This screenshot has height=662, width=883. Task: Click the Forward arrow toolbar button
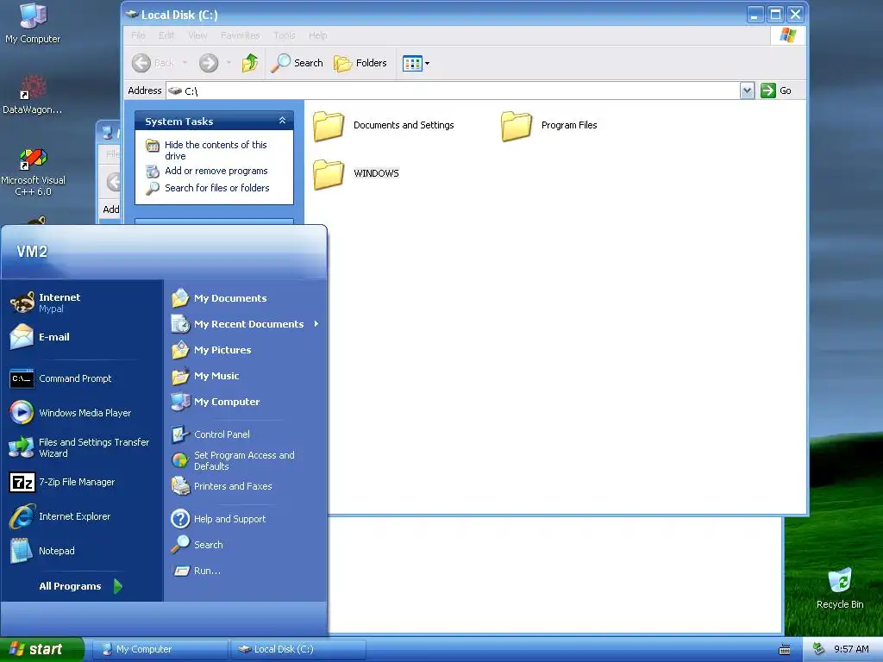[209, 62]
